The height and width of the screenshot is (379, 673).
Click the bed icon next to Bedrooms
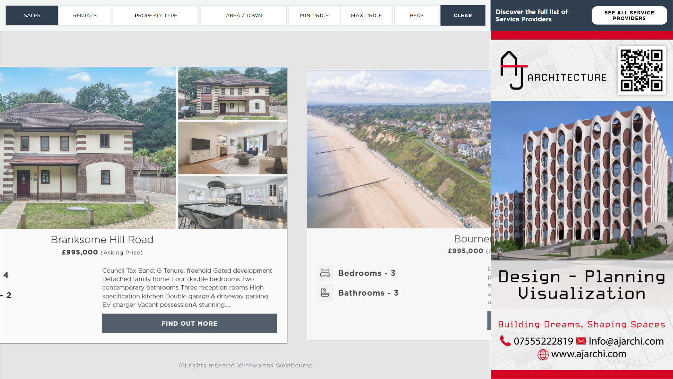[x=325, y=273]
